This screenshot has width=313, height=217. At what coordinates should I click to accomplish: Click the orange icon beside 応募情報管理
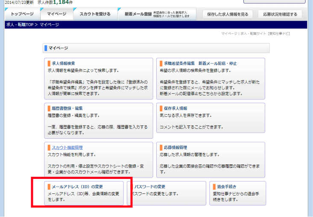tap(161, 148)
